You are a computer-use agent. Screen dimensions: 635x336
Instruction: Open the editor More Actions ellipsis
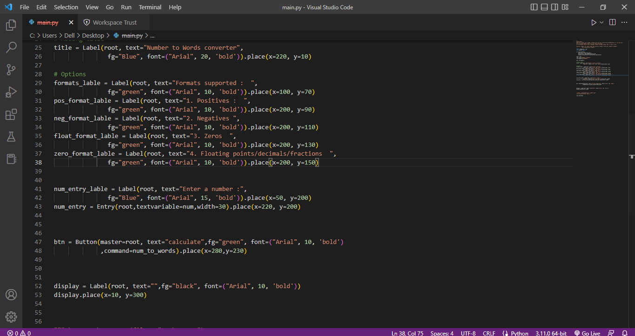tap(625, 22)
